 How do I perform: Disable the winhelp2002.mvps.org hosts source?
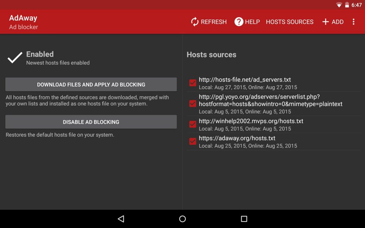(193, 124)
